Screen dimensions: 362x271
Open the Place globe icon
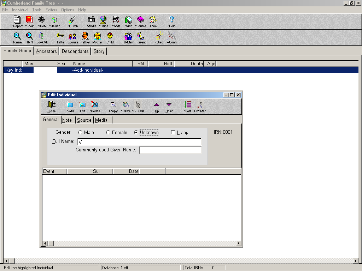(104, 20)
